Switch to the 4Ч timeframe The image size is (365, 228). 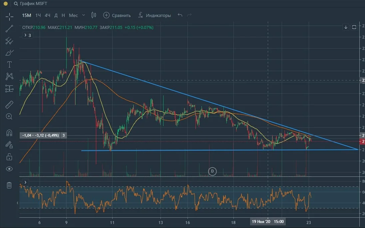coord(48,15)
